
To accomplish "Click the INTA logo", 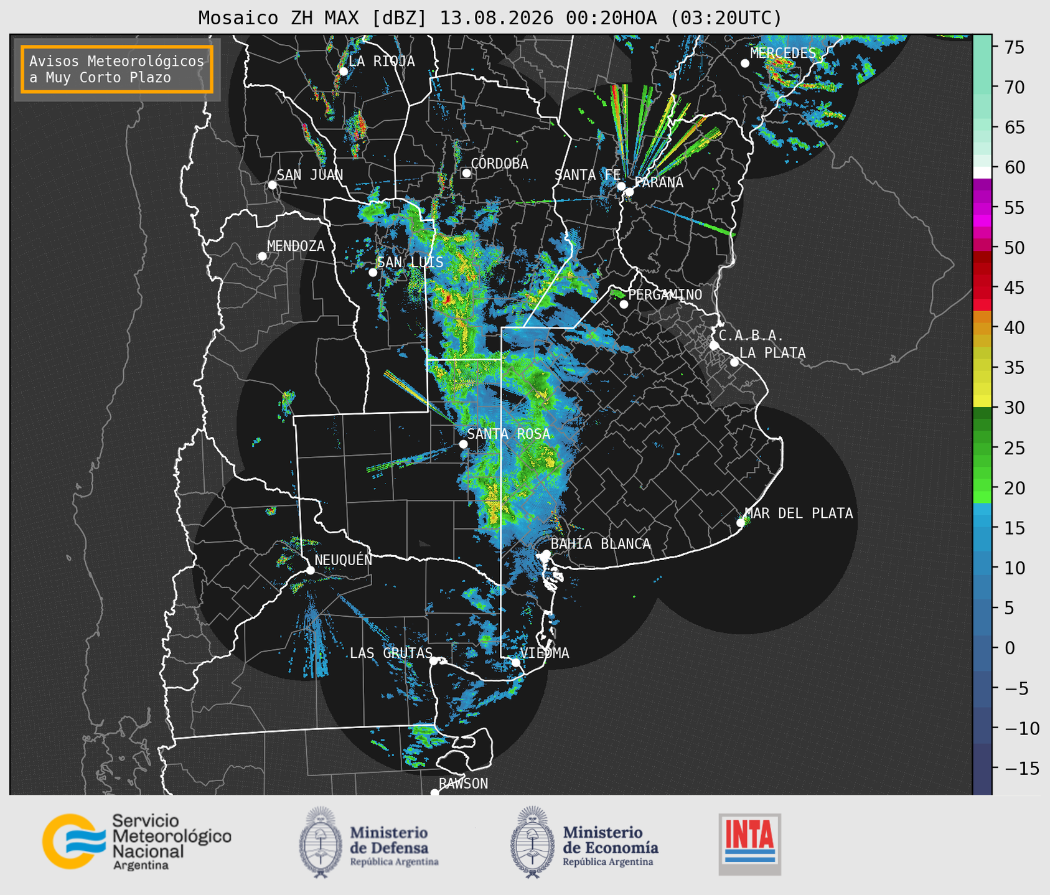I will click(x=750, y=844).
